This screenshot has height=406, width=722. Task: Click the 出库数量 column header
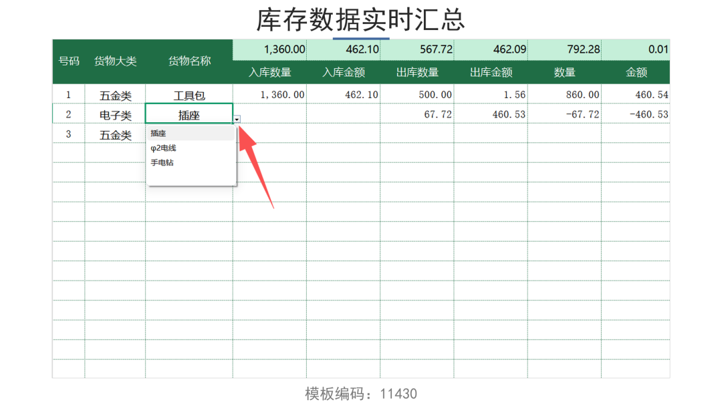tap(417, 72)
